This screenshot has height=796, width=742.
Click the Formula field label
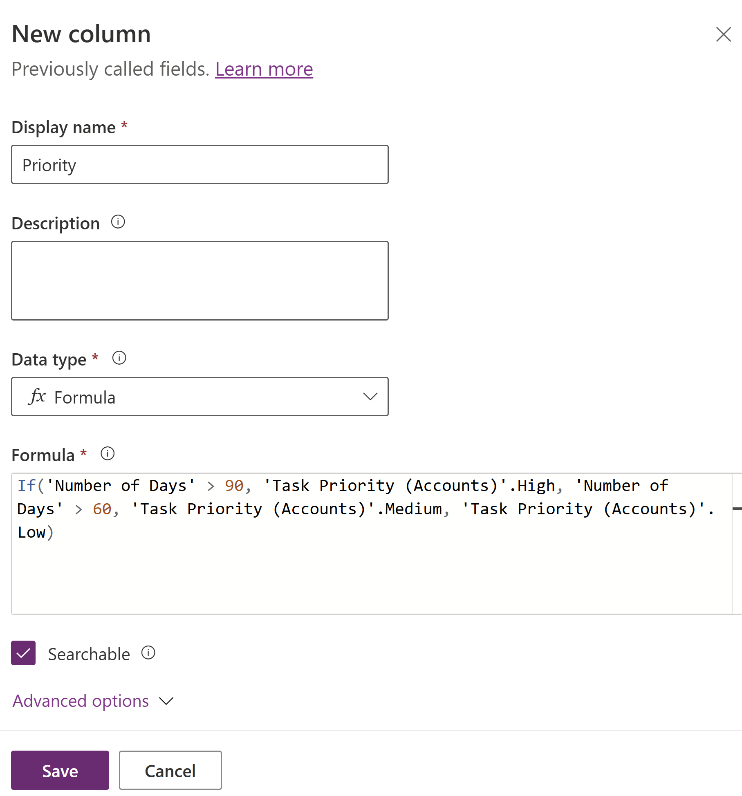click(x=42, y=455)
